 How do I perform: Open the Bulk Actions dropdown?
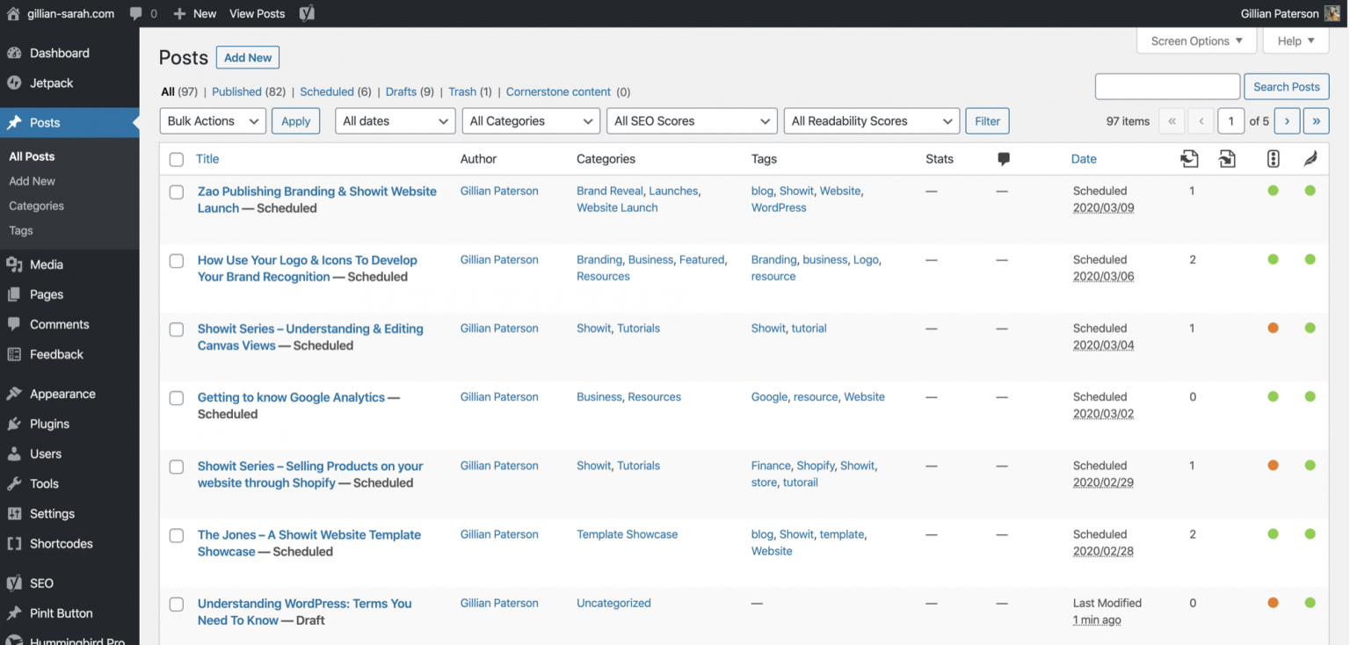tap(212, 120)
